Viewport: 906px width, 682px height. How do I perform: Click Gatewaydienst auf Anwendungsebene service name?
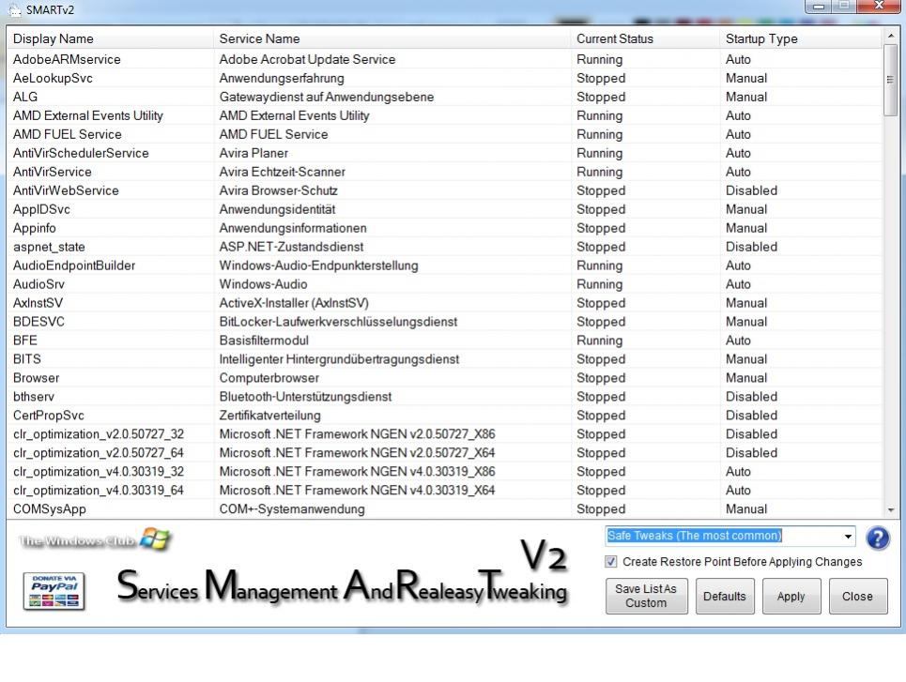(327, 97)
